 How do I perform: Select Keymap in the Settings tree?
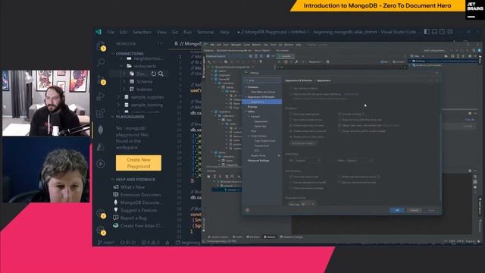[252, 106]
